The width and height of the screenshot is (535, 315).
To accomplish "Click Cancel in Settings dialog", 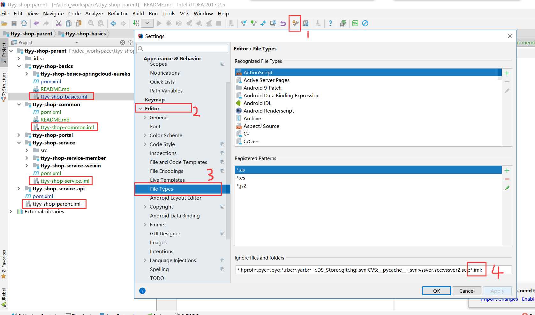I will (467, 291).
